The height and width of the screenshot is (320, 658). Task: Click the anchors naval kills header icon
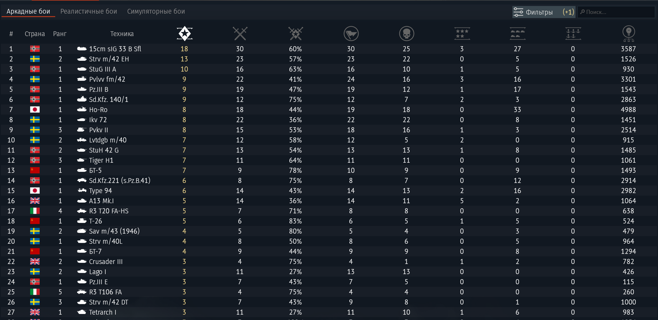tap(573, 34)
